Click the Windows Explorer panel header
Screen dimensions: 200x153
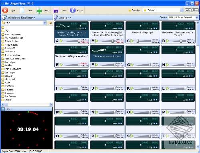(27, 18)
